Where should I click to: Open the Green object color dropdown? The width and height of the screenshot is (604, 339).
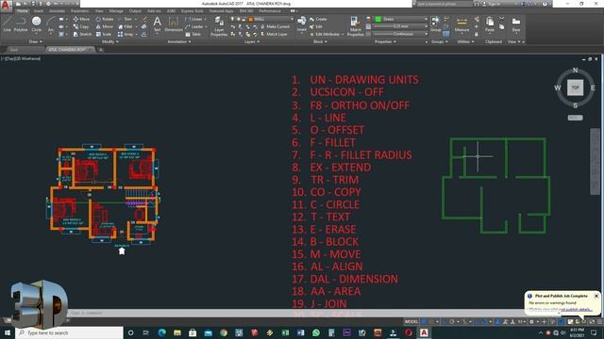pyautogui.click(x=400, y=19)
